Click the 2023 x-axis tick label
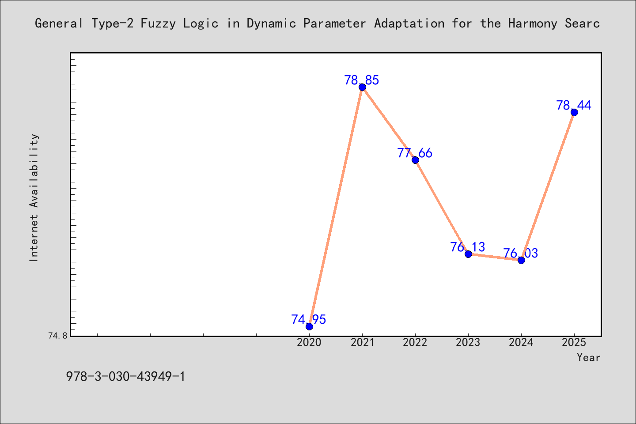Screen dimensions: 636x424 (x=468, y=342)
